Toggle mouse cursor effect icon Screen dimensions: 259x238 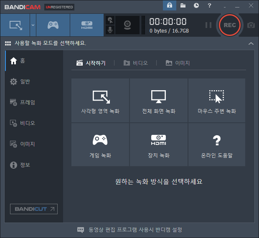pos(110,20)
